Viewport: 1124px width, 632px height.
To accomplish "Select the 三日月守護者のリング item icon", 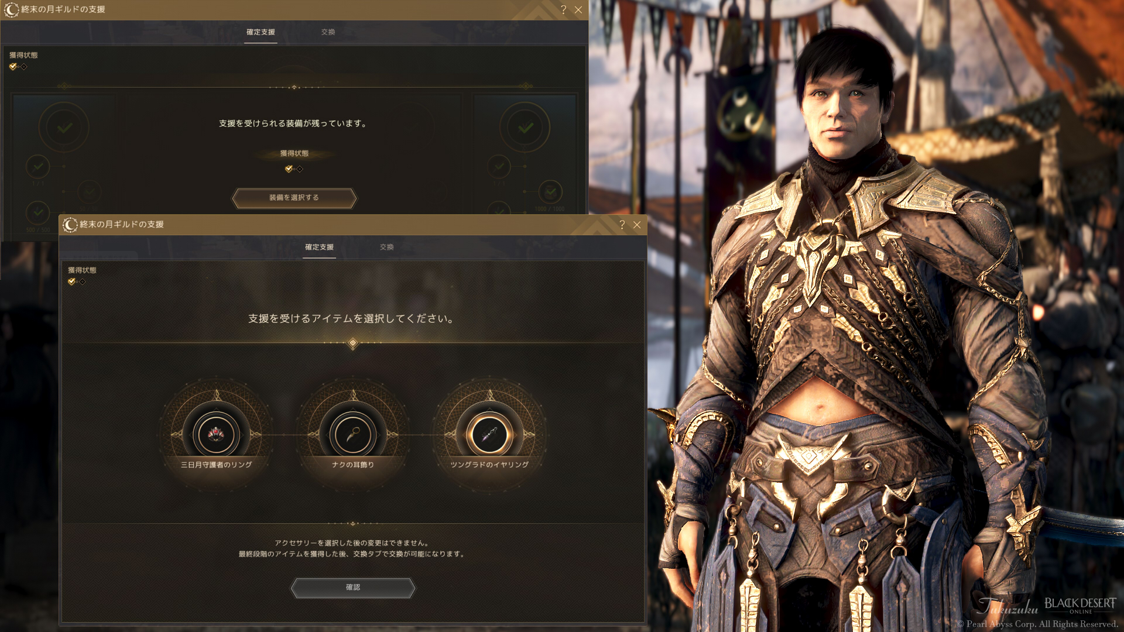I will 216,434.
